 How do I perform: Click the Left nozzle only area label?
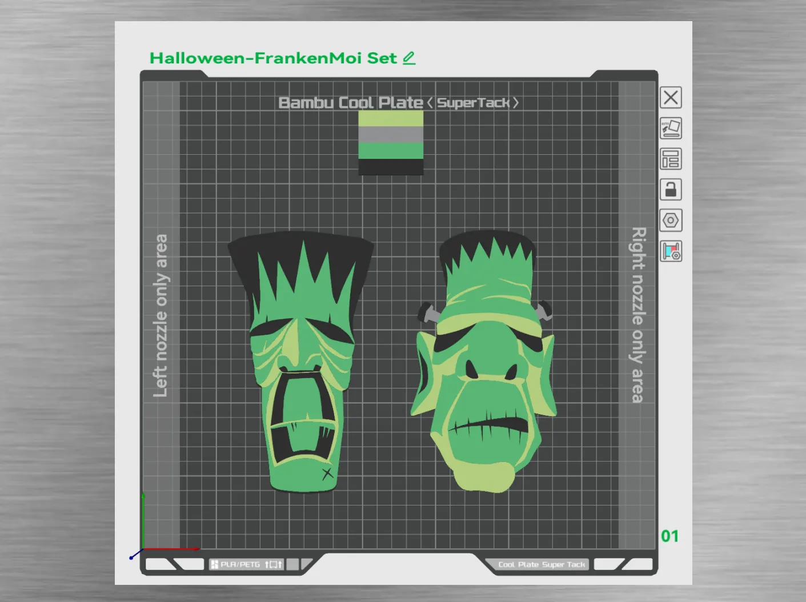pos(161,316)
